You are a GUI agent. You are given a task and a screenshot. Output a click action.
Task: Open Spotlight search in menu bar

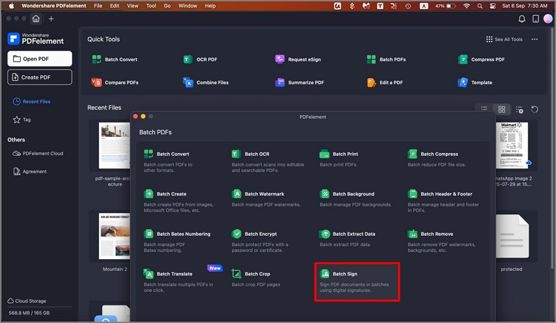click(480, 6)
